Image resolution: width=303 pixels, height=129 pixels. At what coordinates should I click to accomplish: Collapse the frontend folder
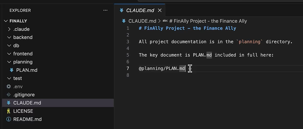click(9, 54)
